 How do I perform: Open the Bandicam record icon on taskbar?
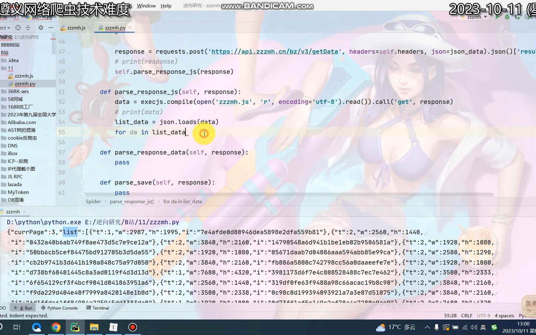point(133,327)
